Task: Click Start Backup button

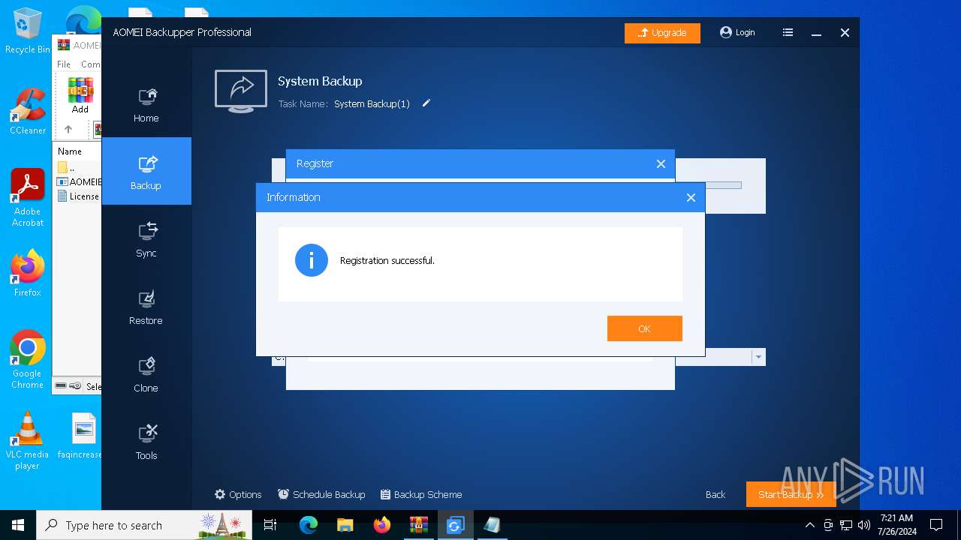Action: coord(791,494)
